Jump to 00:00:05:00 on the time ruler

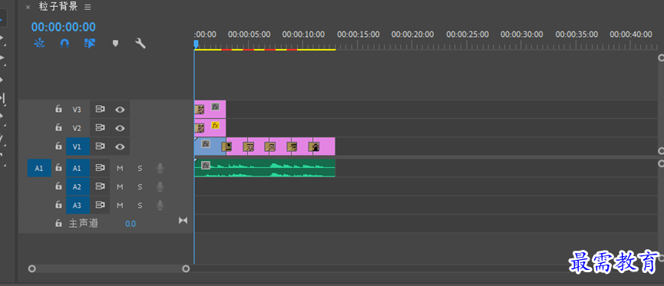click(249, 35)
